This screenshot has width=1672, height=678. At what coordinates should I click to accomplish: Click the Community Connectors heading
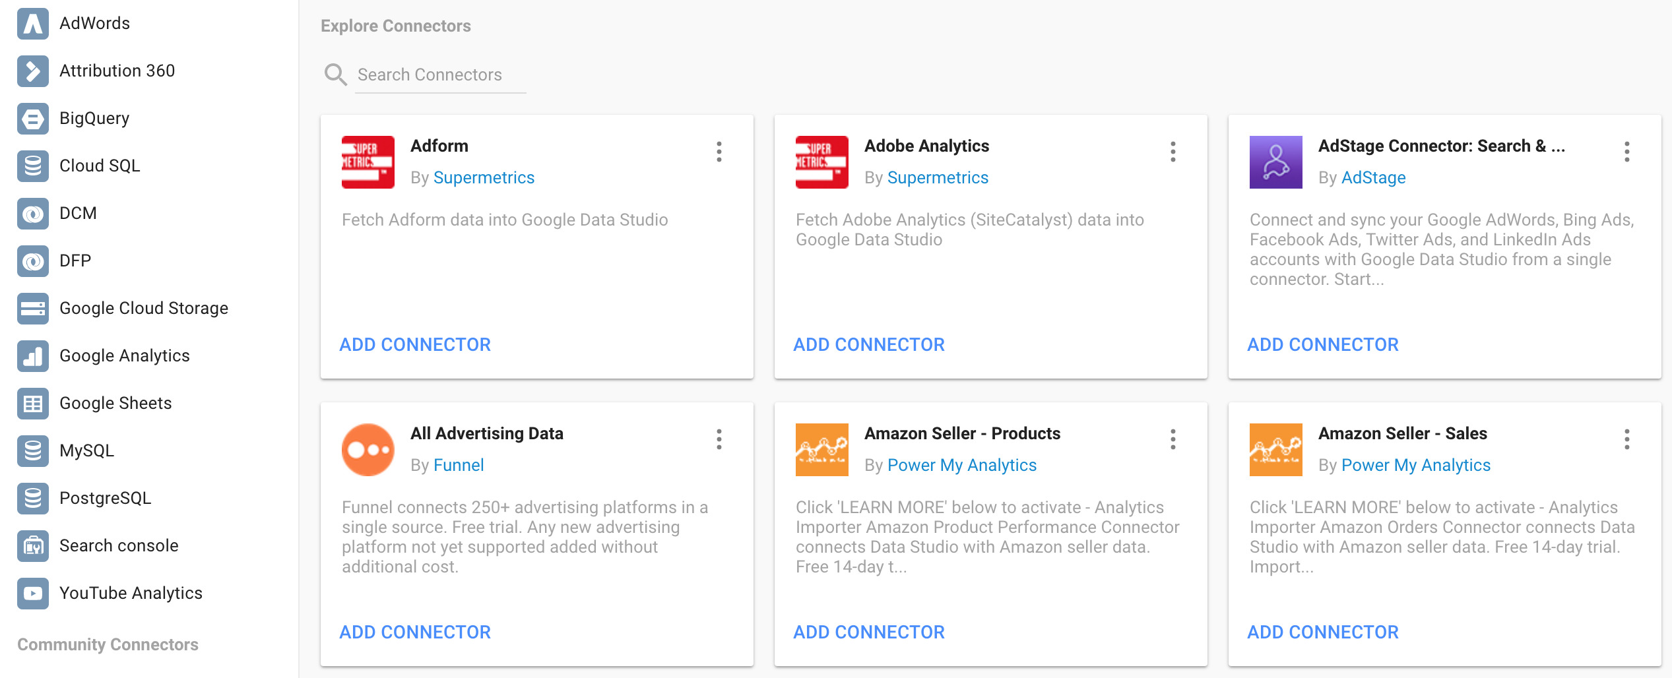(108, 644)
